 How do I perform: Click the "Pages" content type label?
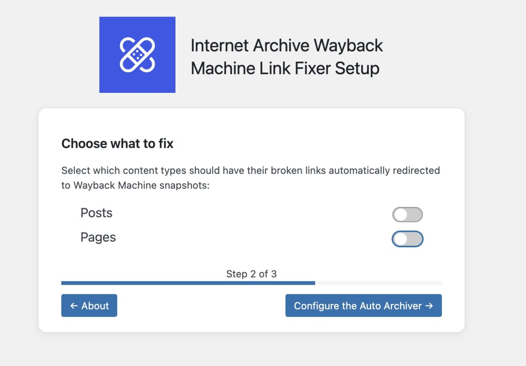click(x=98, y=237)
